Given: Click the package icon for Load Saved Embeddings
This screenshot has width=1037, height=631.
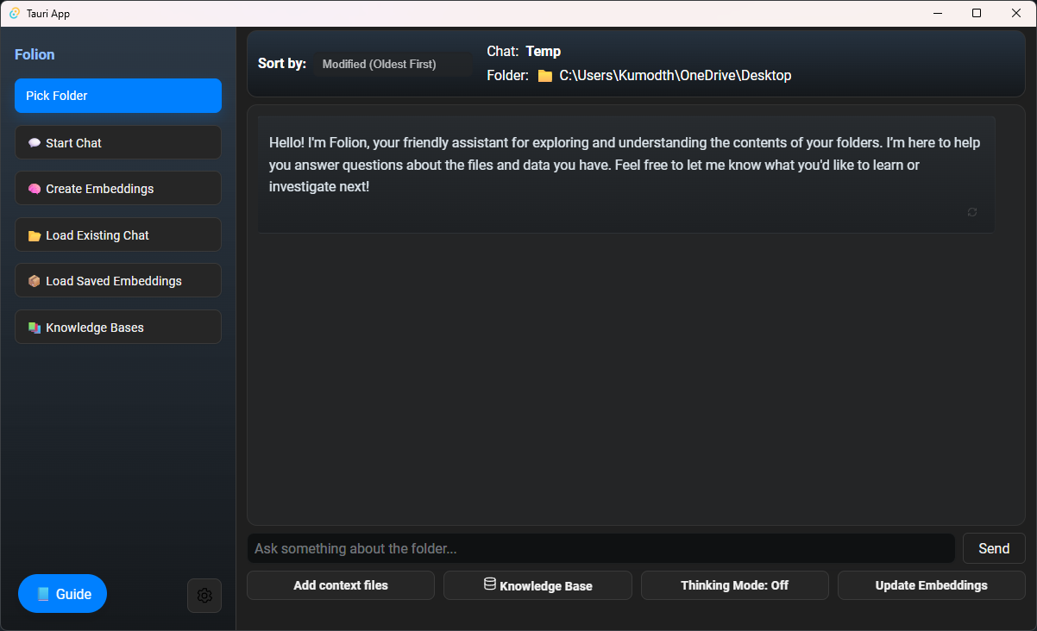Looking at the screenshot, I should click(35, 281).
